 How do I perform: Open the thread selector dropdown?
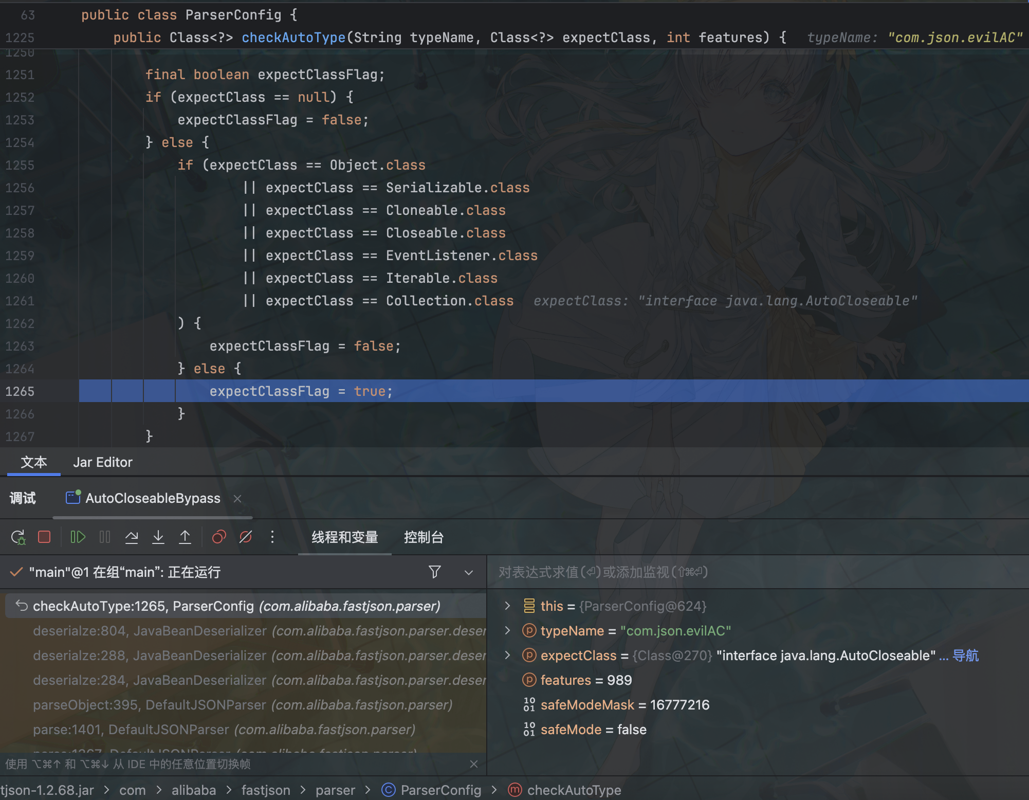468,572
